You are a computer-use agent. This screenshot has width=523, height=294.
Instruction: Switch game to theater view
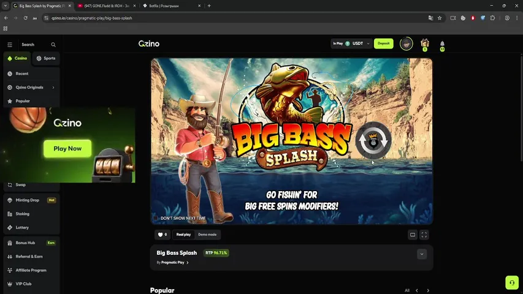coord(413,235)
